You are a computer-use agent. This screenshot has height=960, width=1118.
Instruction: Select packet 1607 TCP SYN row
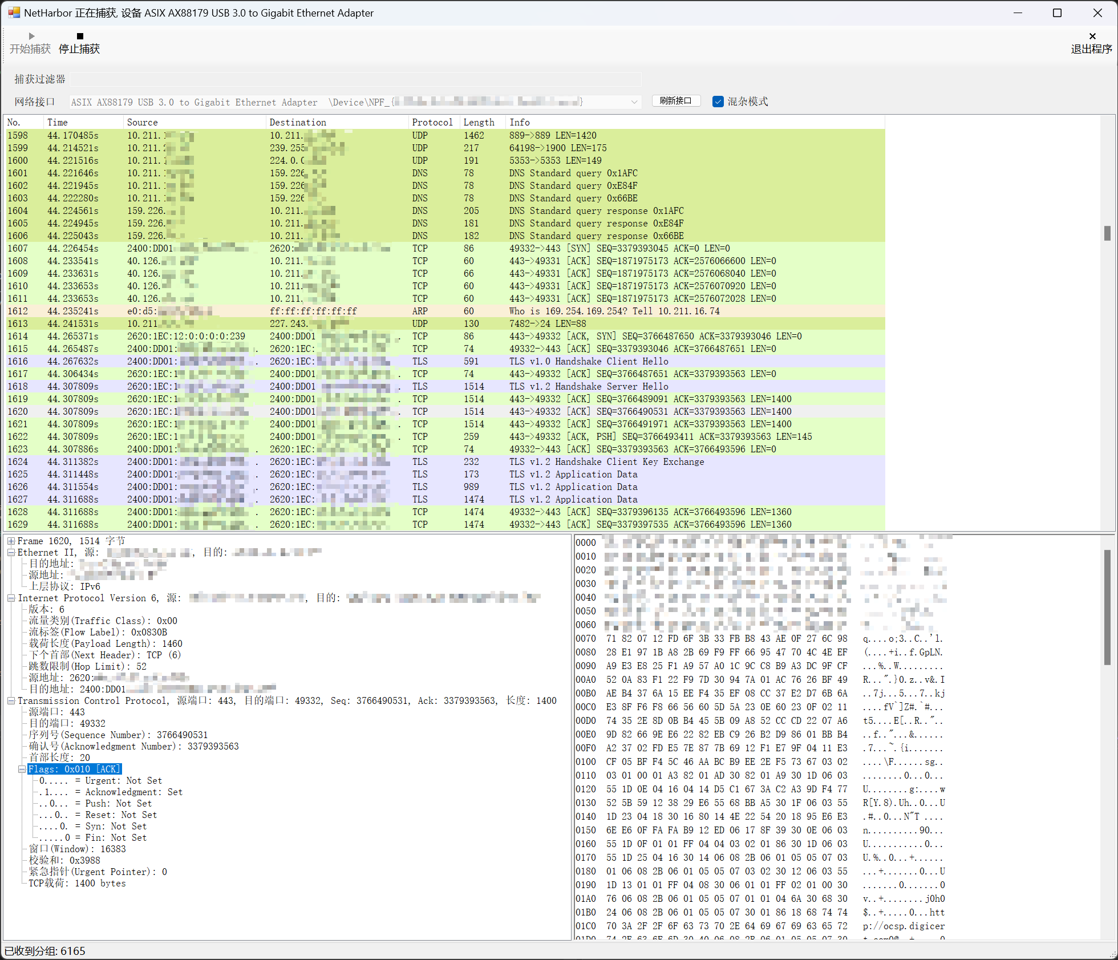(445, 248)
